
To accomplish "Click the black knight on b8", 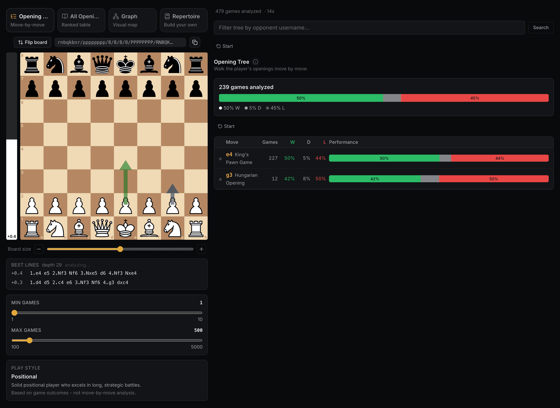I will point(55,64).
